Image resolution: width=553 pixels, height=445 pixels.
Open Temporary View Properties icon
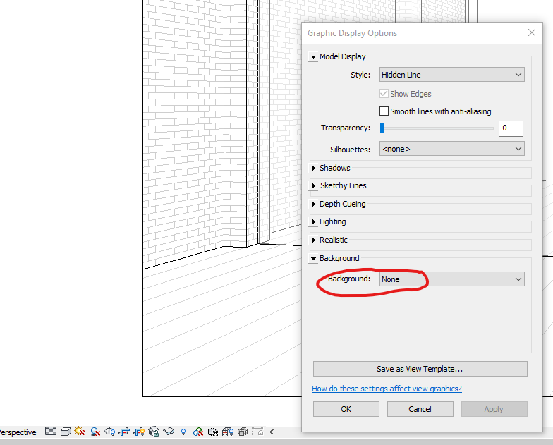pos(213,432)
